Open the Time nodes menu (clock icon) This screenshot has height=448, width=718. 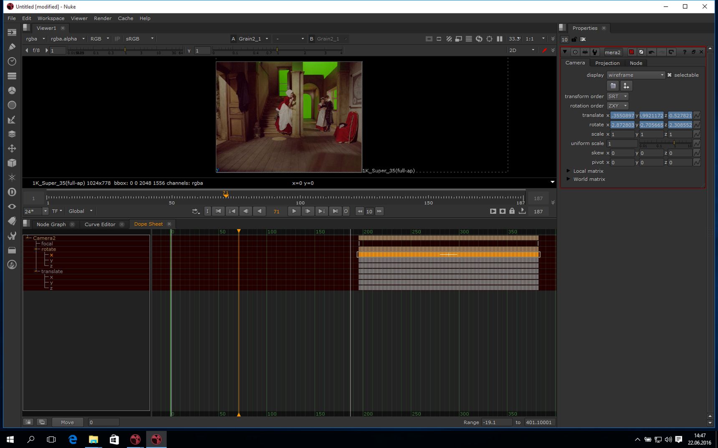(x=12, y=61)
